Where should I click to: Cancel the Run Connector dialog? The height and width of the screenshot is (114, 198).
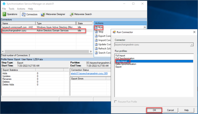(x=171, y=110)
